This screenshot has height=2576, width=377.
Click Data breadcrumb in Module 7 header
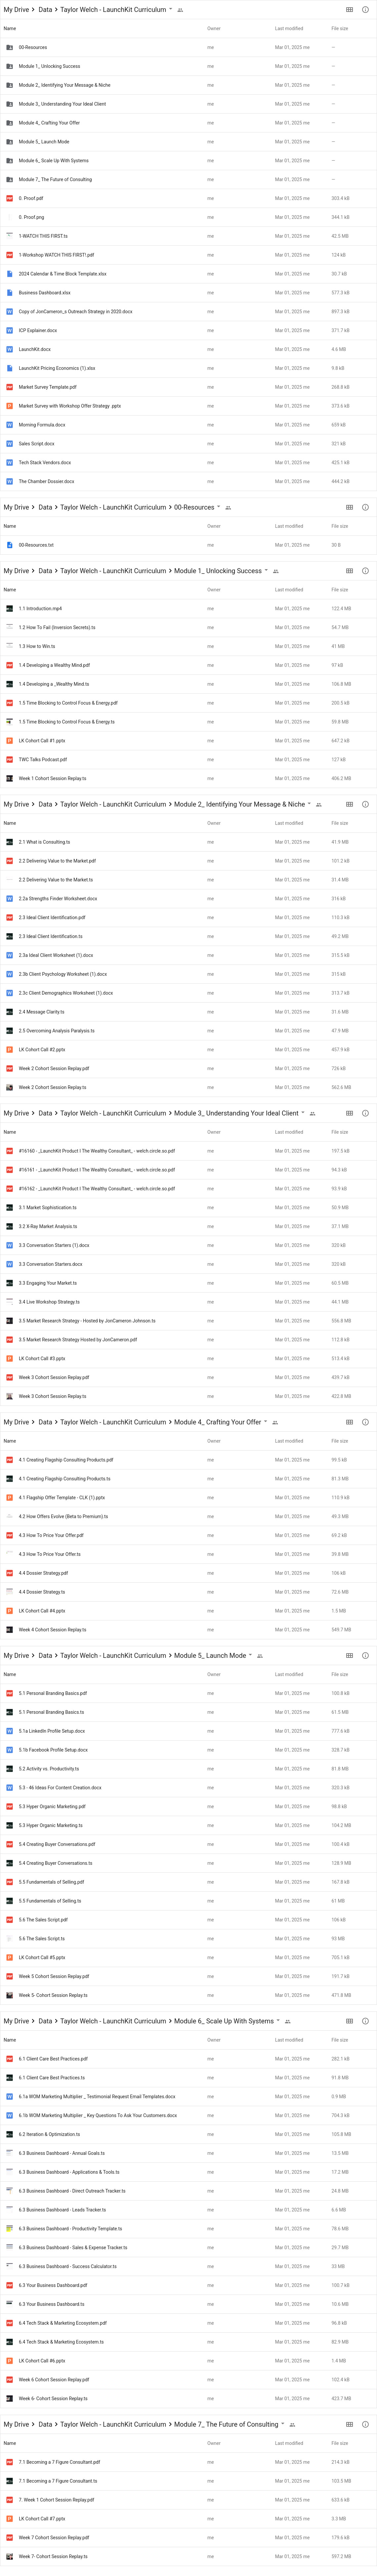pos(45,2424)
